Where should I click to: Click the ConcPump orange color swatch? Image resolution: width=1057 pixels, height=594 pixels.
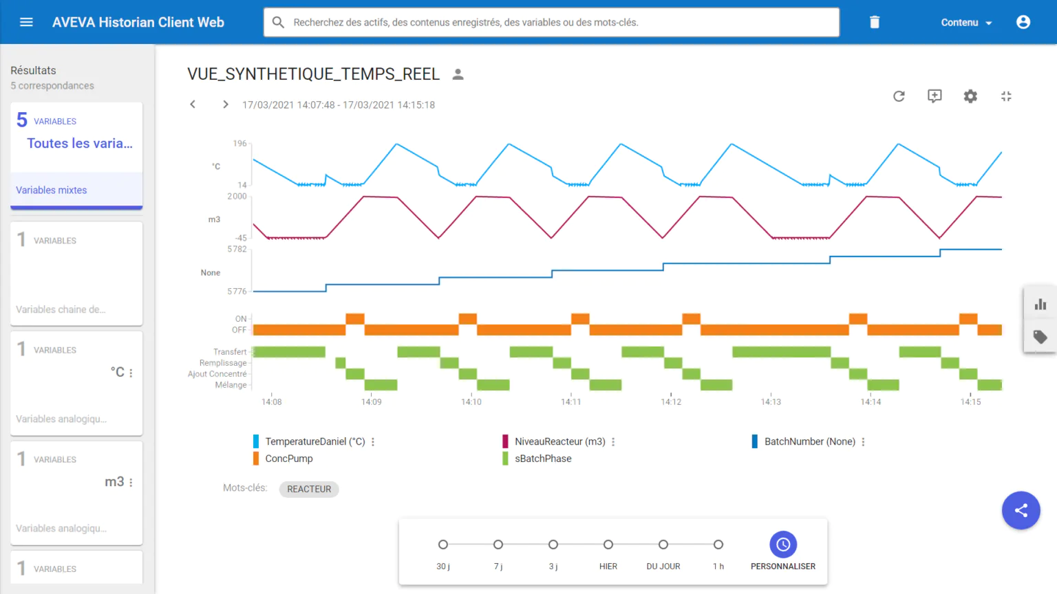tap(256, 459)
